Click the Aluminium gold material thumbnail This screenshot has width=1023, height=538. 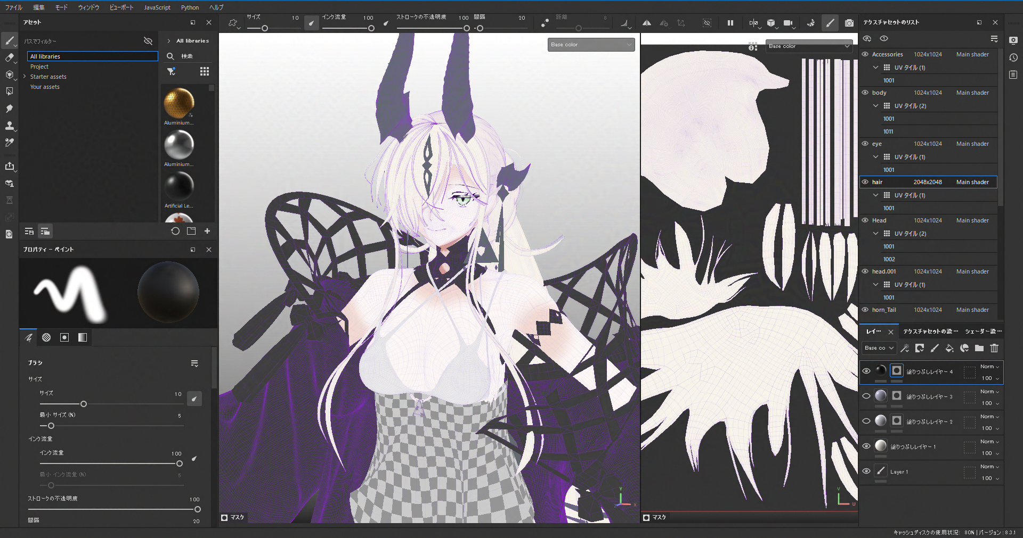179,103
